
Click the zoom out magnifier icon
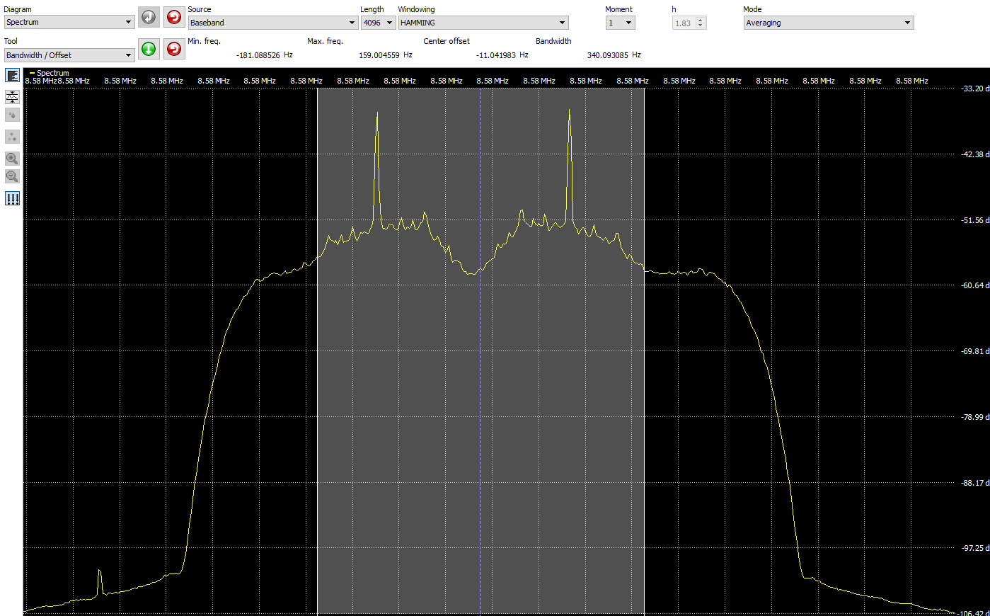[x=12, y=176]
